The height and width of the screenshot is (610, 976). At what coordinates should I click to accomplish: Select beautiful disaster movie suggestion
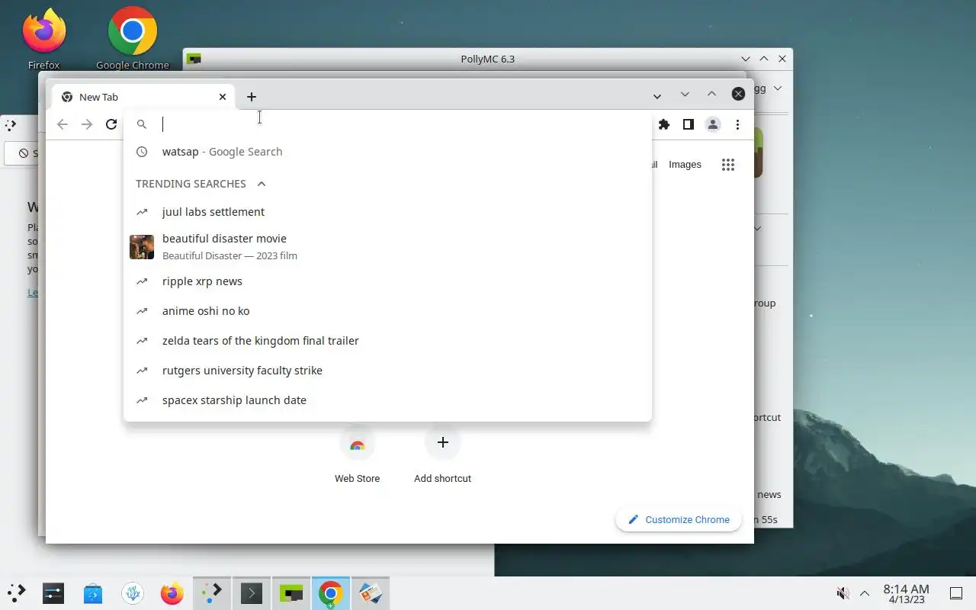pos(387,246)
